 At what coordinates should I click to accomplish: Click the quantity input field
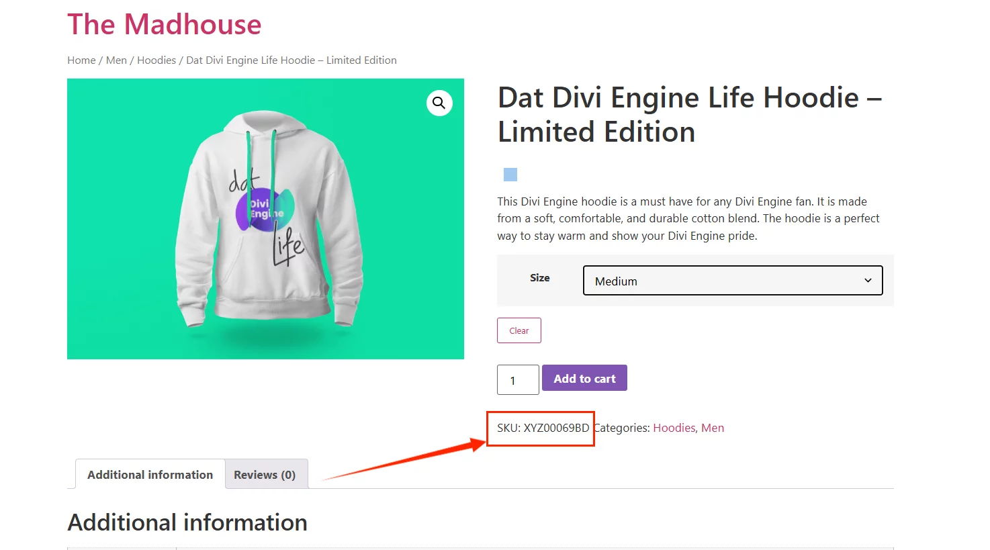(x=517, y=379)
